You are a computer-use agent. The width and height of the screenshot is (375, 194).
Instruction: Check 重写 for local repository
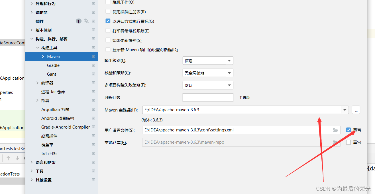pyautogui.click(x=348, y=142)
